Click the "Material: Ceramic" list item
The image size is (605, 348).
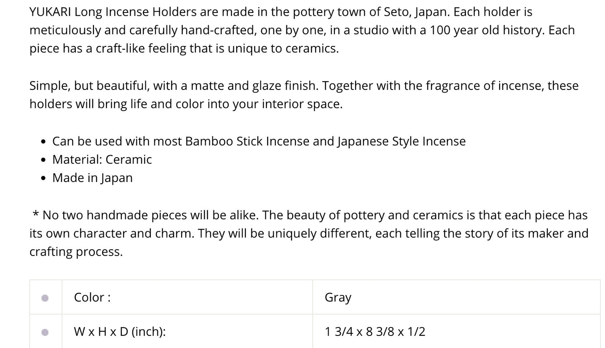102,159
